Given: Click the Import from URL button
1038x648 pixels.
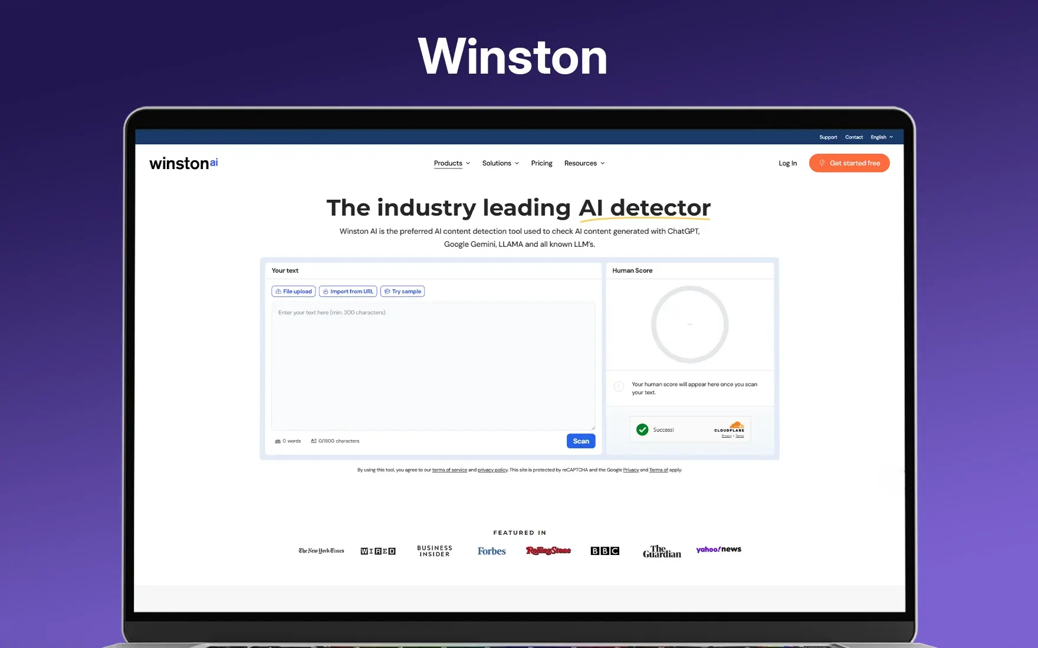Looking at the screenshot, I should click(x=348, y=292).
